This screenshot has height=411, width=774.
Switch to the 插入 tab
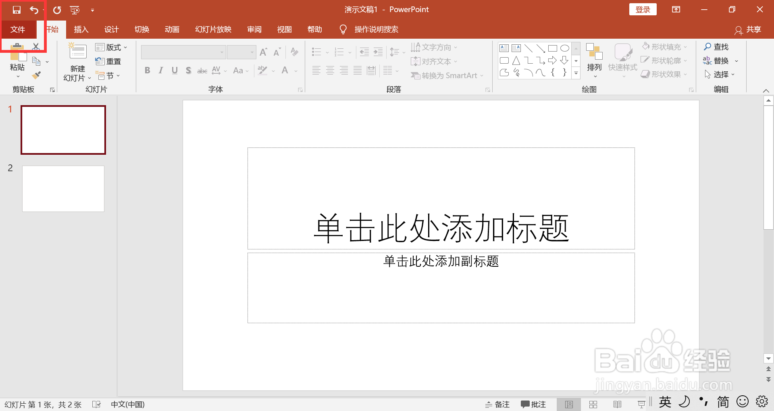coord(81,29)
